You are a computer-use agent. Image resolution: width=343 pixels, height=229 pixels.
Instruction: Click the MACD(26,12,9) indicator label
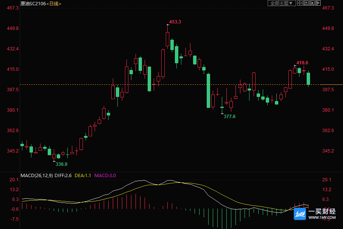pyautogui.click(x=36, y=175)
